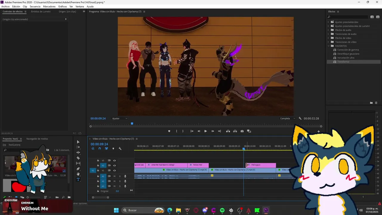382x215 pixels.
Task: Open the Marcadores menu
Action: [x=49, y=7]
